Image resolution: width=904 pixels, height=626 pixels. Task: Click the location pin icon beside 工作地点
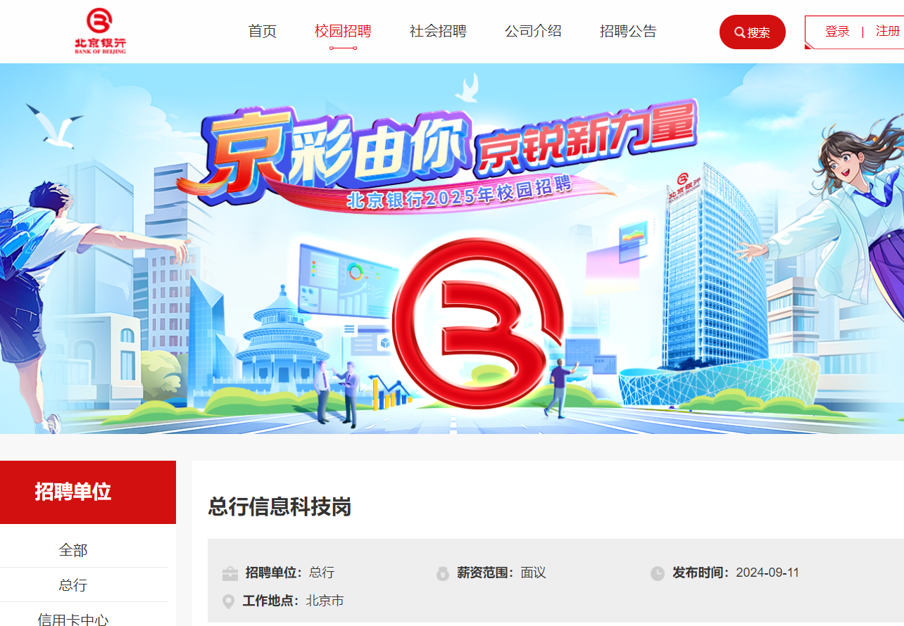click(228, 601)
